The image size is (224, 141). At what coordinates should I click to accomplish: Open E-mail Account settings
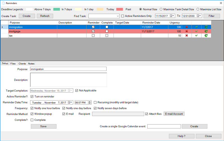tap(174, 114)
